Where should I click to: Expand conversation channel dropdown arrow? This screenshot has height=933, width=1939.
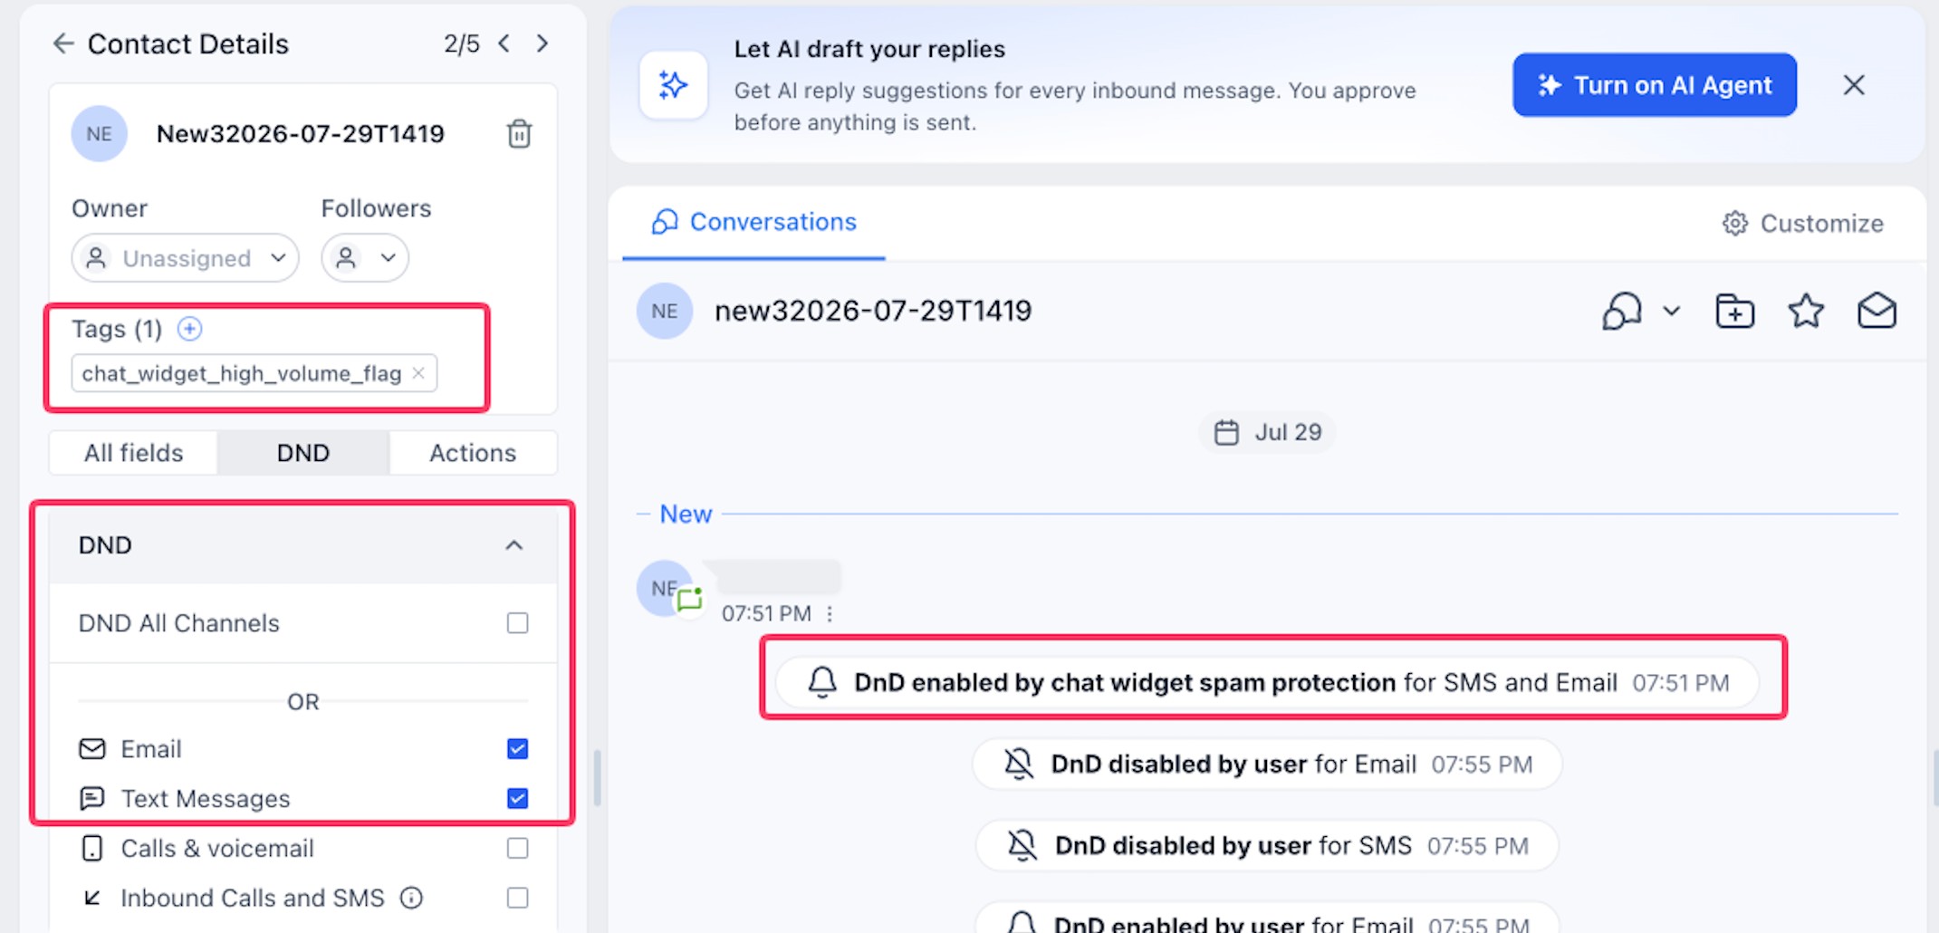[1672, 311]
